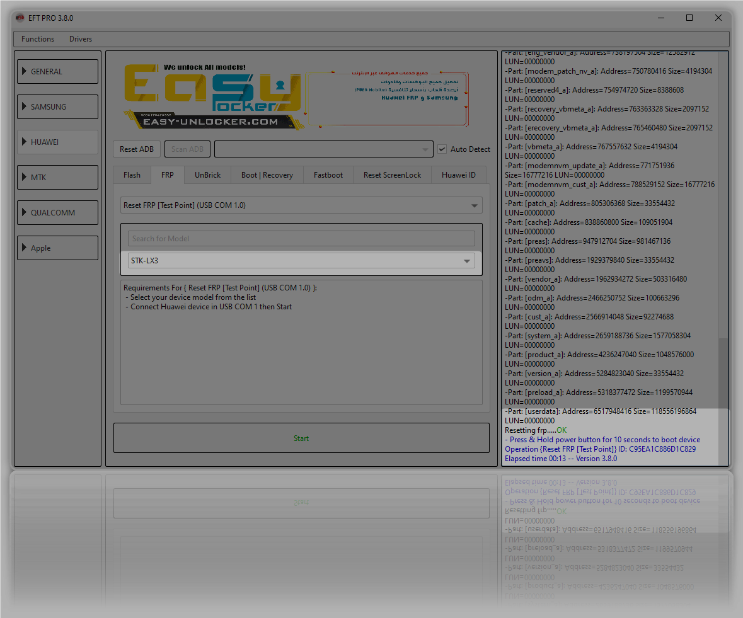
Task: Switch to the Flash tab
Action: pos(132,175)
